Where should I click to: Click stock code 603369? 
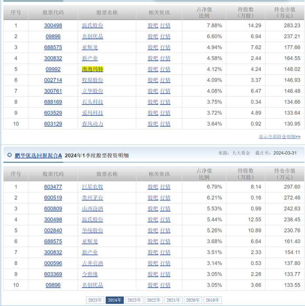pos(53,274)
